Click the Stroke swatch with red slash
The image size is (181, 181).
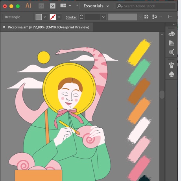pos(53,17)
